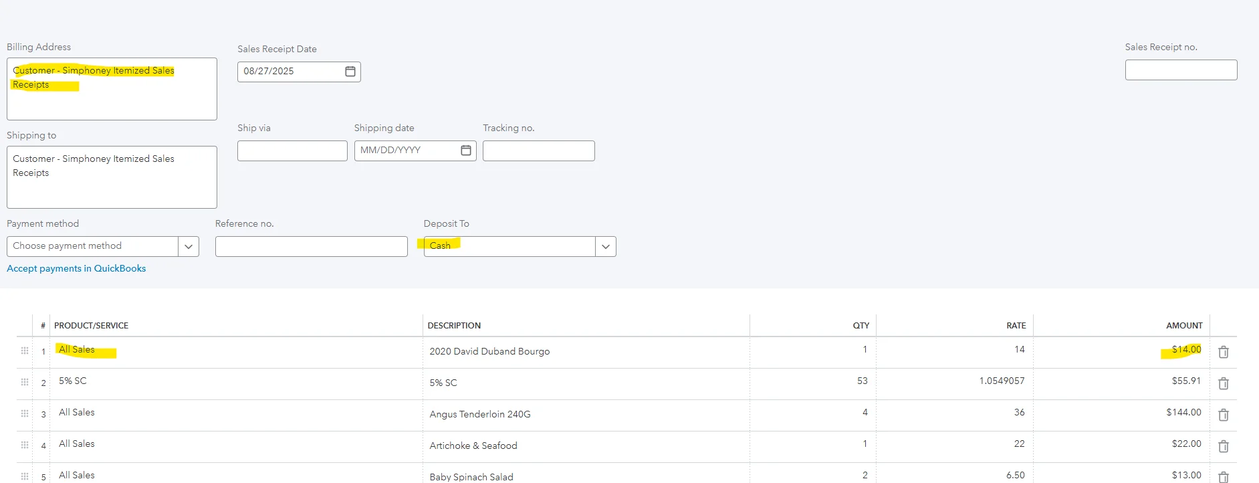1259x483 pixels.
Task: Select the $13.00 amount cell
Action: click(x=1121, y=474)
